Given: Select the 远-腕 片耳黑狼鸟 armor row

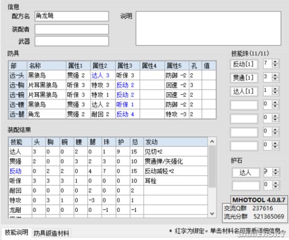Looking at the screenshot, I should [112, 95].
